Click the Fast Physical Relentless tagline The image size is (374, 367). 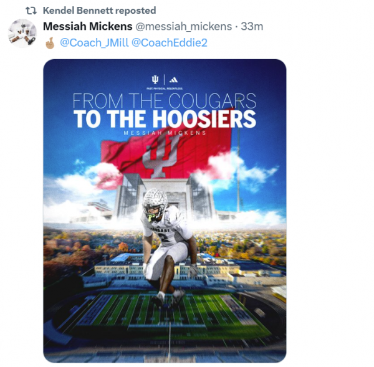[165, 88]
